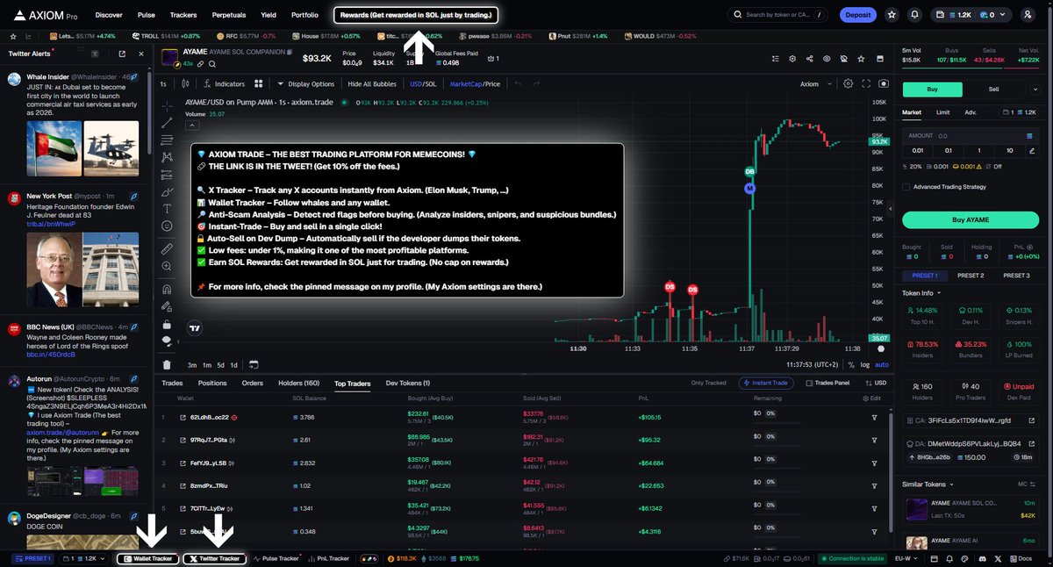Open chart settings gear icon

click(x=848, y=84)
